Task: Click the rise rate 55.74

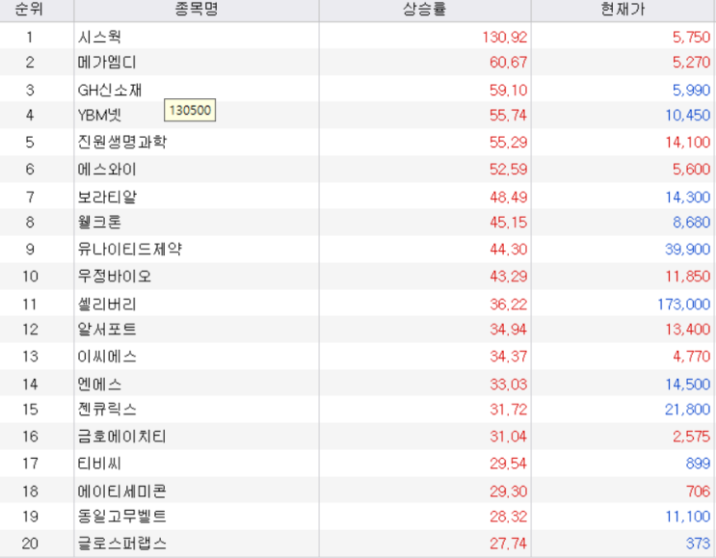Action: click(508, 115)
